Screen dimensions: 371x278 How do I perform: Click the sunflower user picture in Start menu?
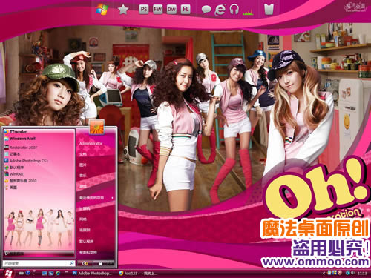(96, 127)
